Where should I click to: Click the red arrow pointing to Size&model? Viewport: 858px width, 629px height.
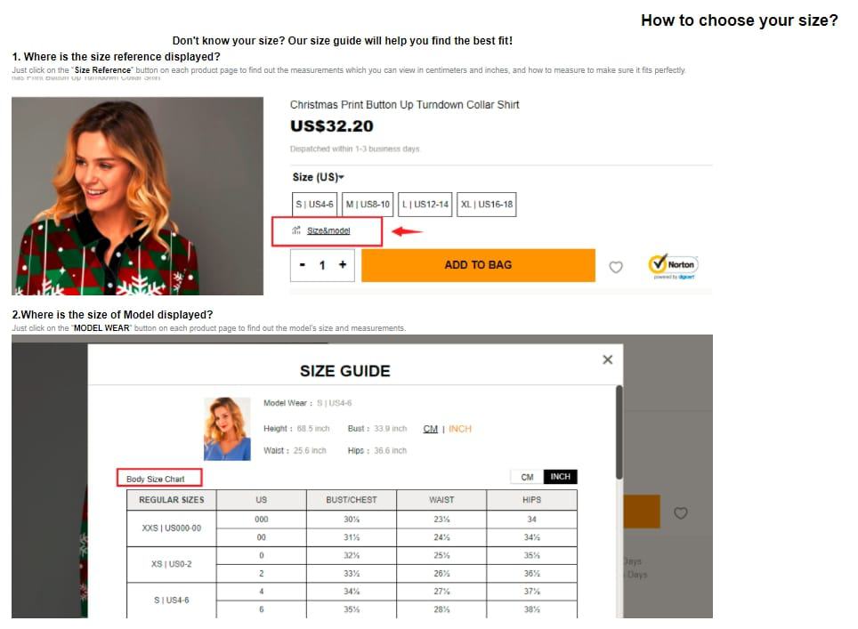point(407,230)
